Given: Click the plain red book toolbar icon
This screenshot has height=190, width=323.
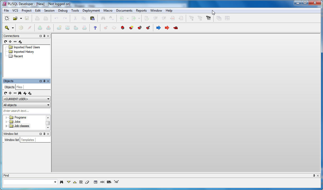Looking at the screenshot, I should click(x=123, y=28).
